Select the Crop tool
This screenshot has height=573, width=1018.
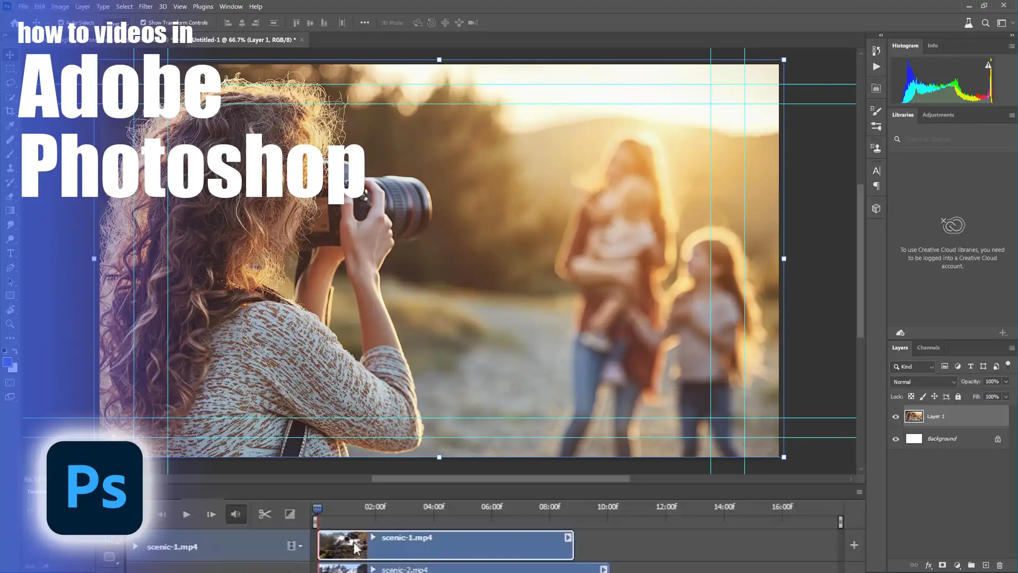click(x=10, y=111)
